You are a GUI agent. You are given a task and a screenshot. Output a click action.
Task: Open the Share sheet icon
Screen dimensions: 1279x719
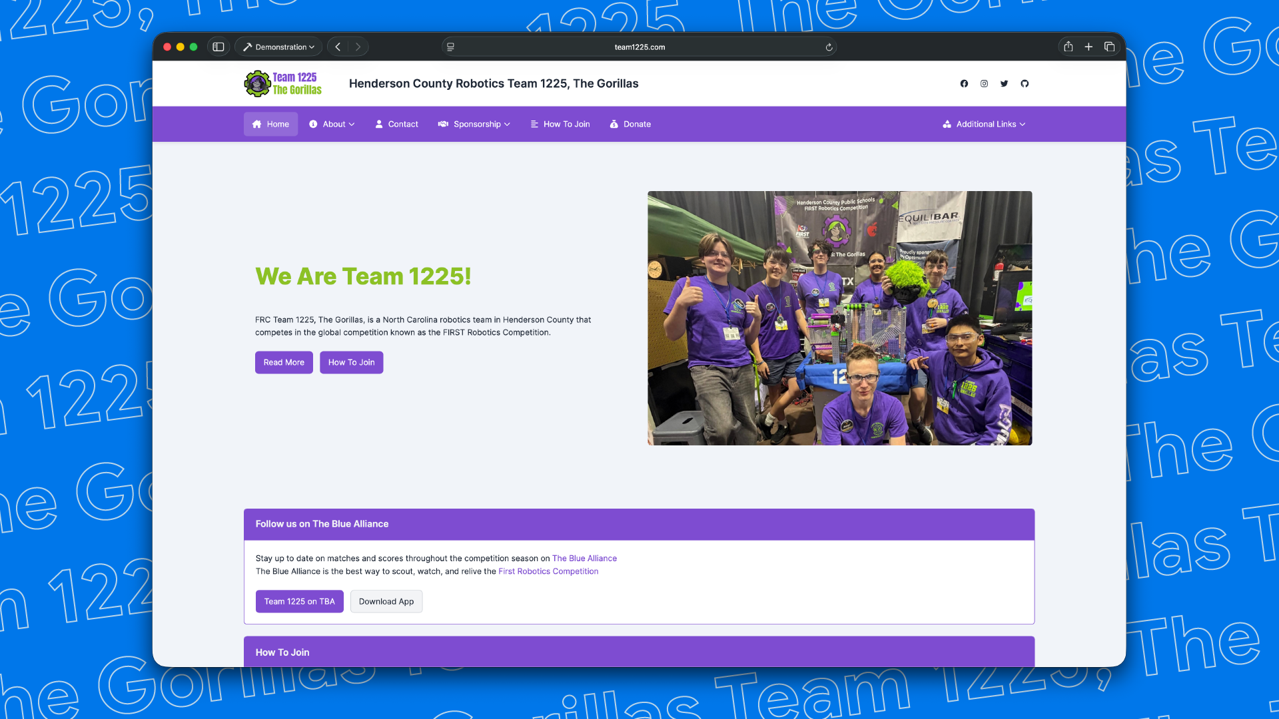(1068, 47)
